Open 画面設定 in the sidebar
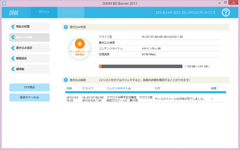Image resolution: width=240 pixels, height=150 pixels. point(29,58)
